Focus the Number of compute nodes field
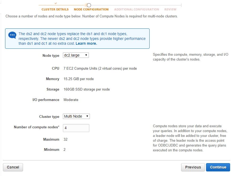Screen dimensions: 232x176 tap(76, 128)
